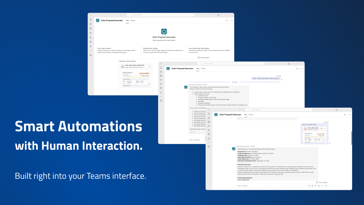This screenshot has height=205, width=364.
Task: Select Chat tab in front window
Action: click(x=245, y=114)
